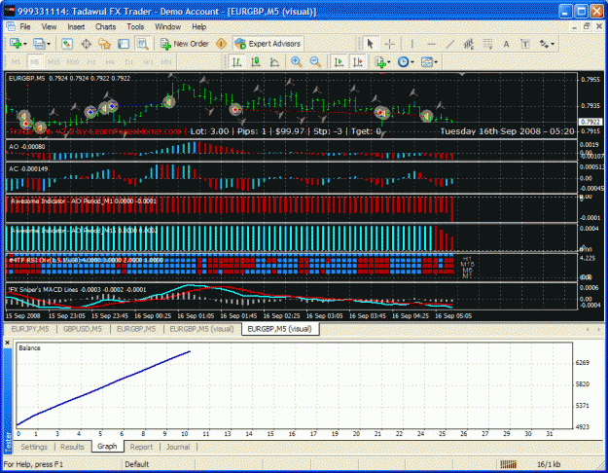The height and width of the screenshot is (473, 608).
Task: Toggle Chart Shift
Action: 358,61
